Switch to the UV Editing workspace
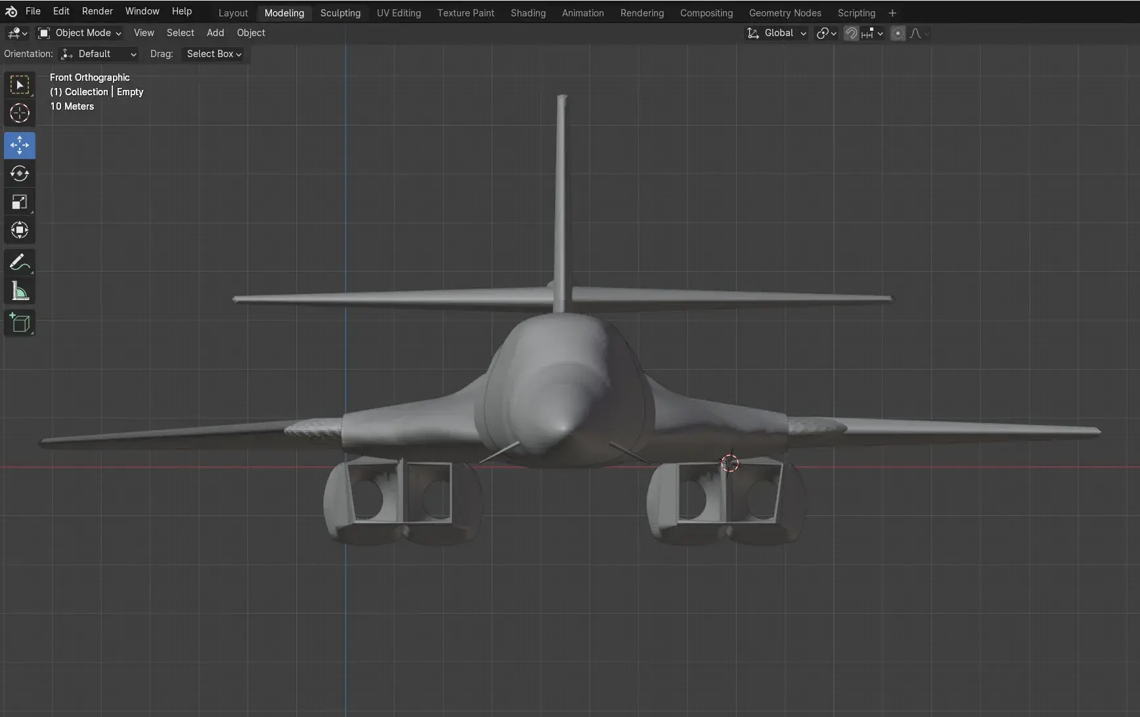The width and height of the screenshot is (1140, 717). (399, 13)
